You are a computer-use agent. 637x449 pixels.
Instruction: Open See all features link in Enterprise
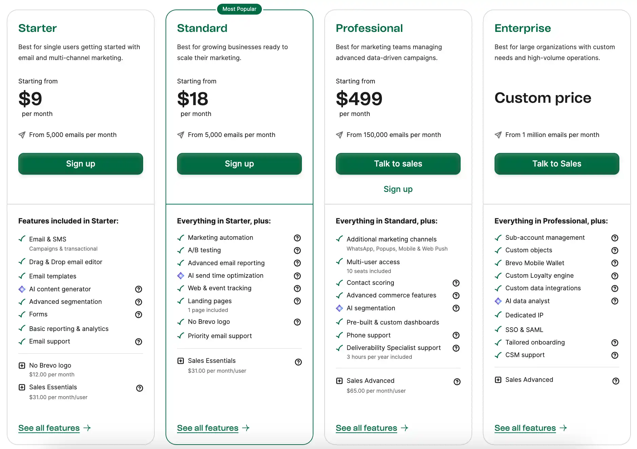point(525,428)
